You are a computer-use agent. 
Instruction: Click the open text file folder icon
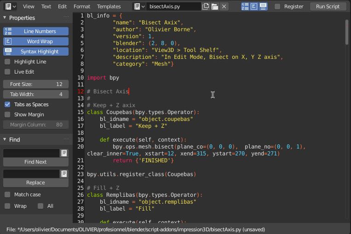click(x=214, y=6)
